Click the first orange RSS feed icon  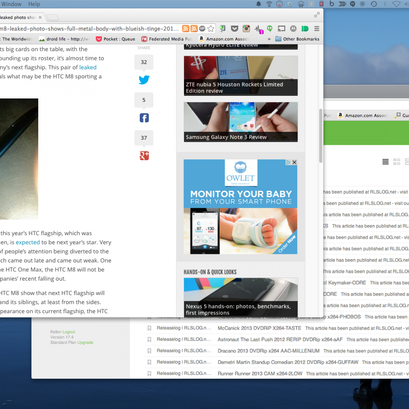point(186,29)
